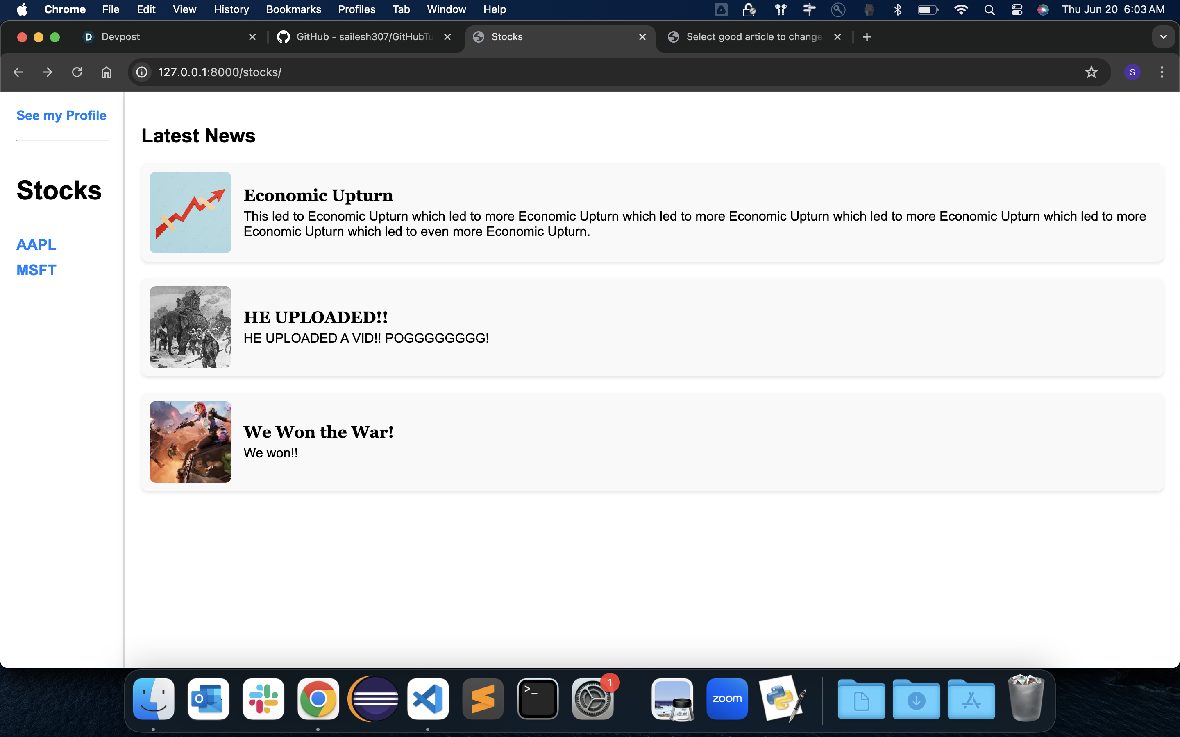Screen dimensions: 1180x737
Task: Open the AAPL stock link
Action: coord(36,244)
